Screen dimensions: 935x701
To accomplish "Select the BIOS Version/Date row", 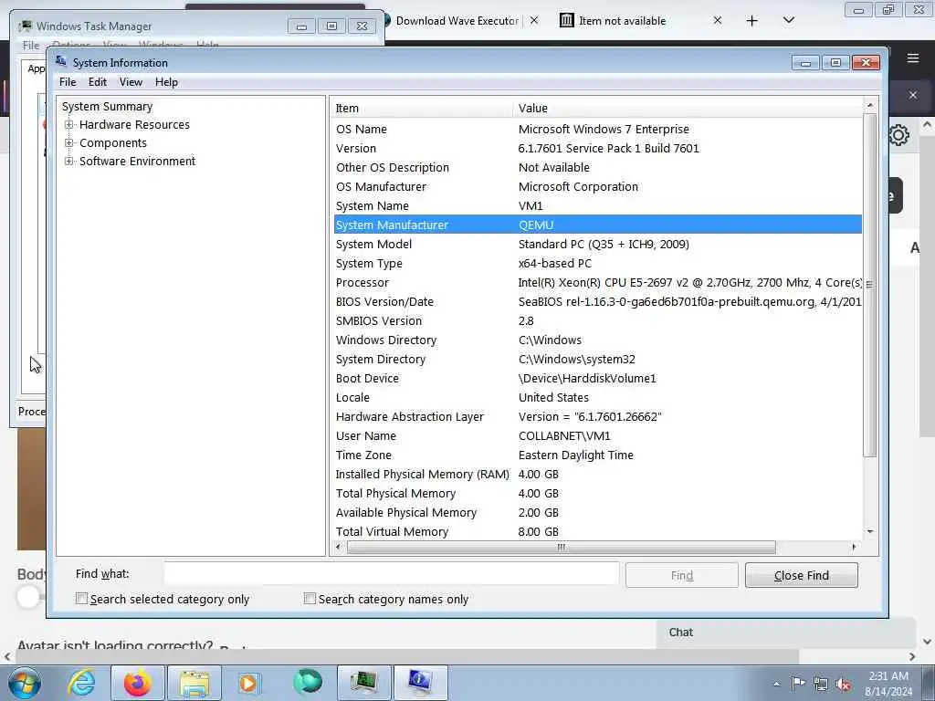I will [598, 301].
